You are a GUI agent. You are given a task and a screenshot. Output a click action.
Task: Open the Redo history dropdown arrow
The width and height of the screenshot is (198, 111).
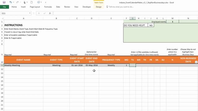coord(20,2)
